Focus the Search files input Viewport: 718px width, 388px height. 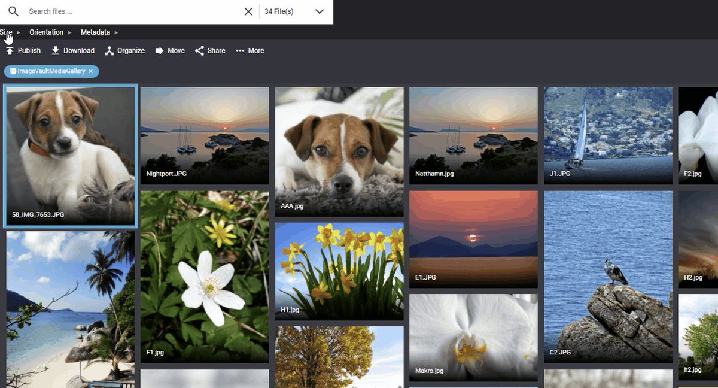point(133,11)
